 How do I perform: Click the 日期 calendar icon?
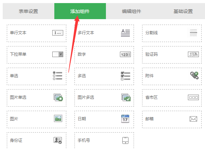click(x=125, y=119)
